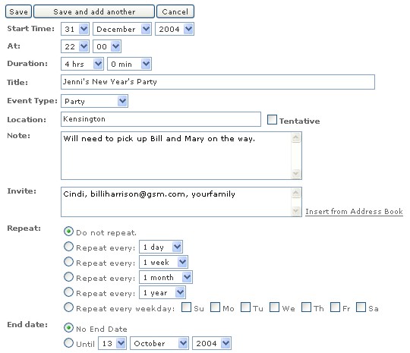Select Repeat every 1 month radio button
This screenshot has height=353, width=410.
tap(68, 277)
